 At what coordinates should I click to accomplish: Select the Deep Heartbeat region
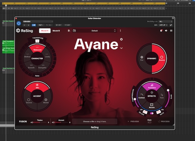coord(8,70)
